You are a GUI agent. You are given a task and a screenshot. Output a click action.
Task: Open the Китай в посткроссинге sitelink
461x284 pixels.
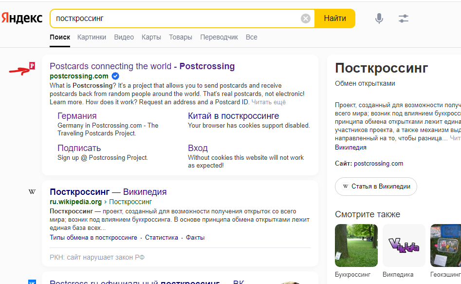tap(234, 115)
